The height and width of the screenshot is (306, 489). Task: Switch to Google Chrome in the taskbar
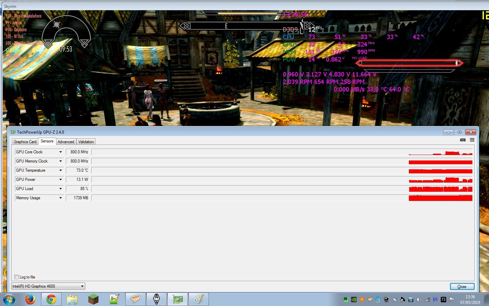51,299
